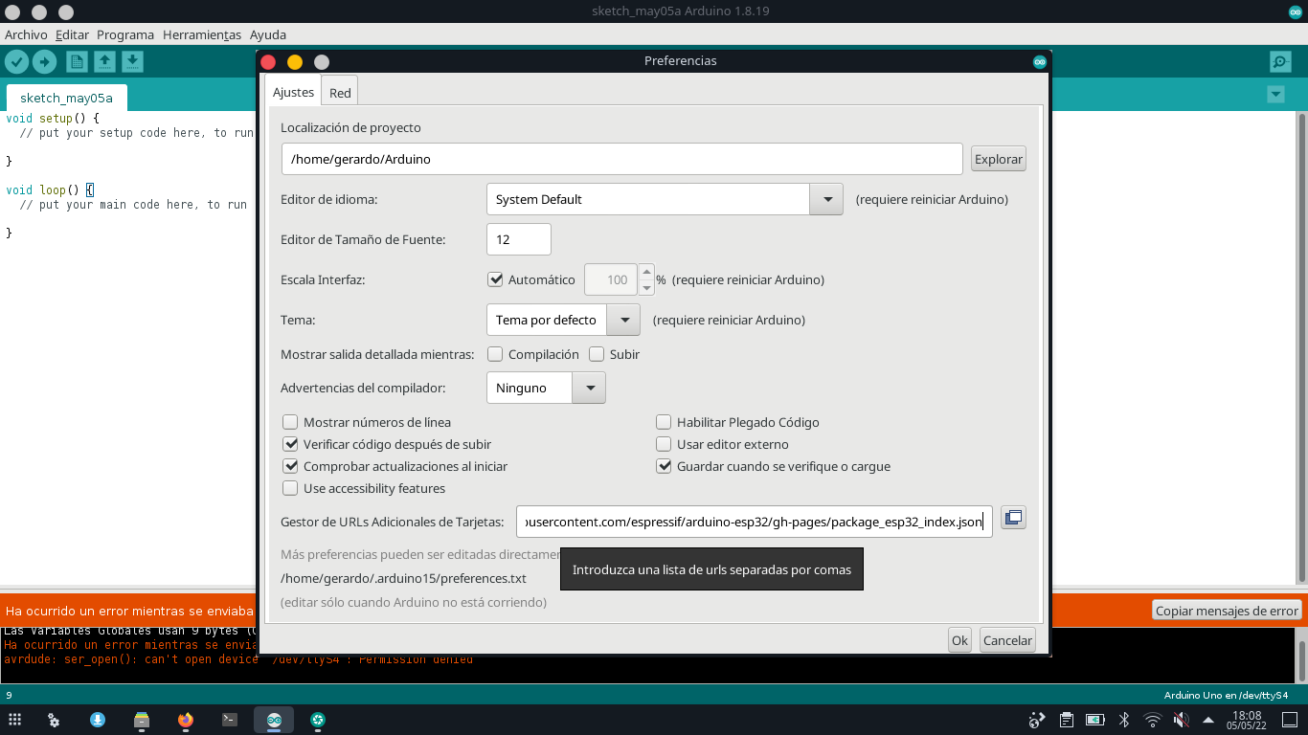
Task: Open the application launcher grid in taskbar
Action: coord(14,720)
